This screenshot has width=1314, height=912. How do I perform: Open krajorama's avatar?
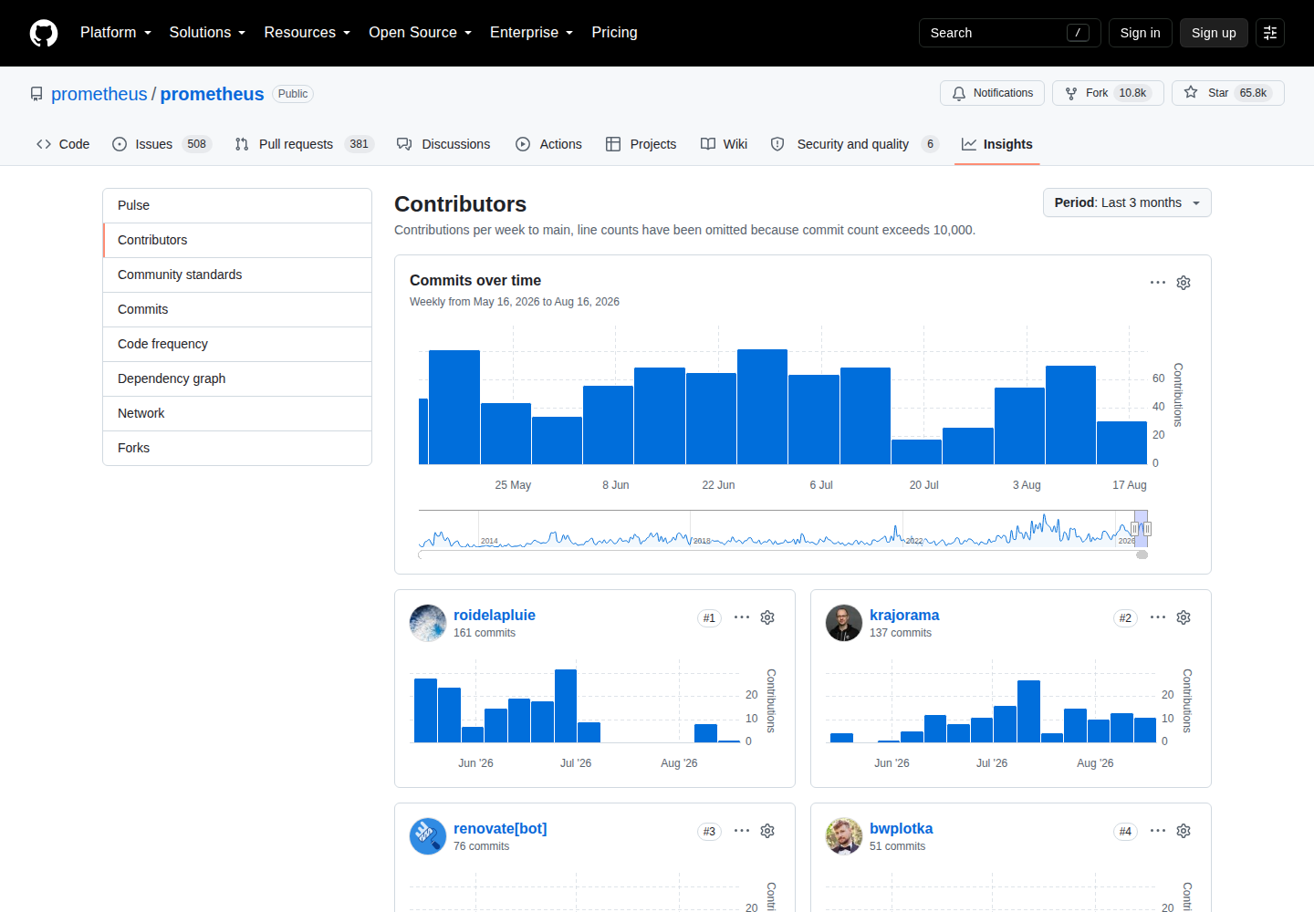pos(844,623)
